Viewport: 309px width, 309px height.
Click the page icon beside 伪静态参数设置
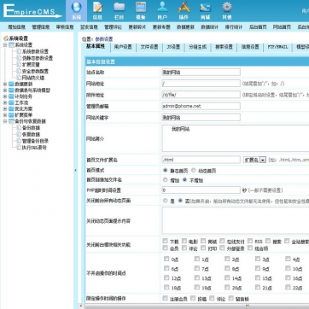[19, 58]
